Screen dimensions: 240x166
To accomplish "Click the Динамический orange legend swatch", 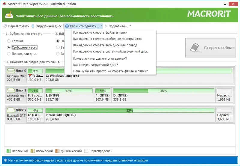I will [57, 151].
